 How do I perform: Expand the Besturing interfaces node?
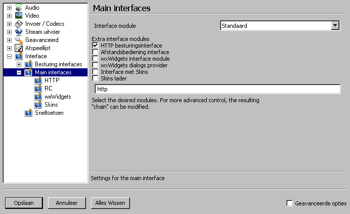(19, 64)
